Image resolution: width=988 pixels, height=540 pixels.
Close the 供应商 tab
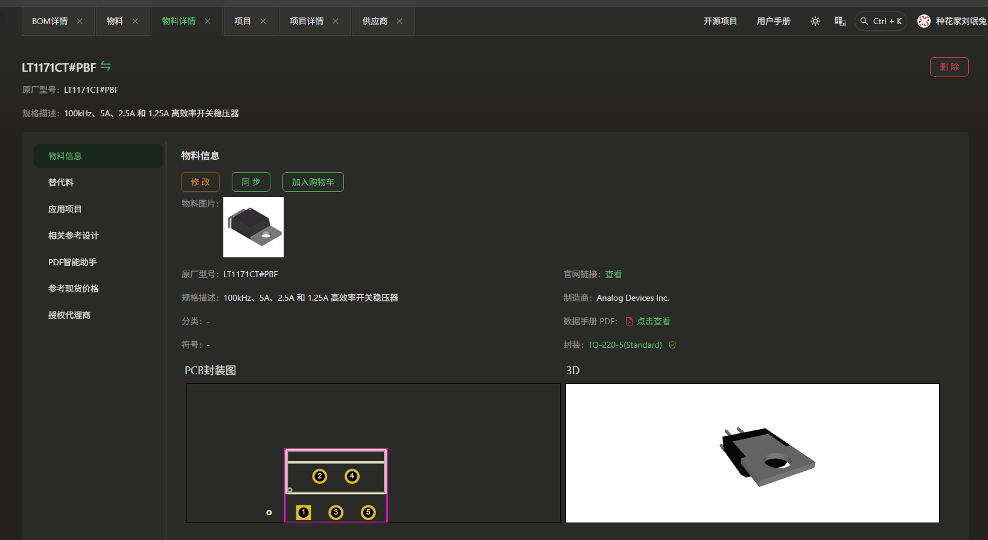(400, 21)
